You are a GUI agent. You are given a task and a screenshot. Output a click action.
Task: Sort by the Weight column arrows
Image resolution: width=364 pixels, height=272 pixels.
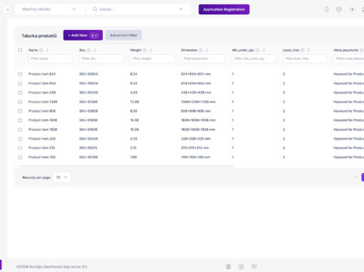pos(151,50)
